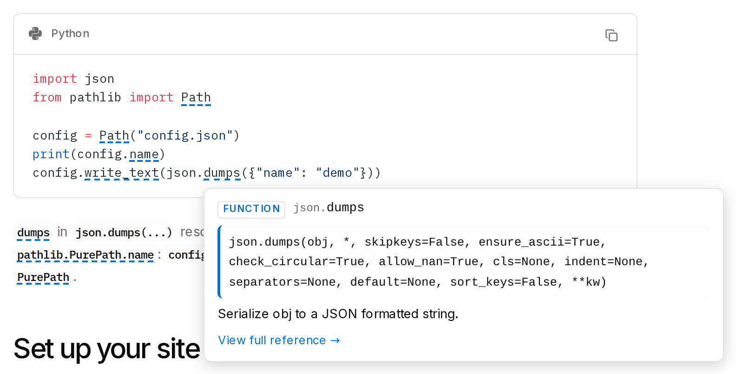The height and width of the screenshot is (374, 737).
Task: Click the 'import json' code line
Action: [73, 79]
